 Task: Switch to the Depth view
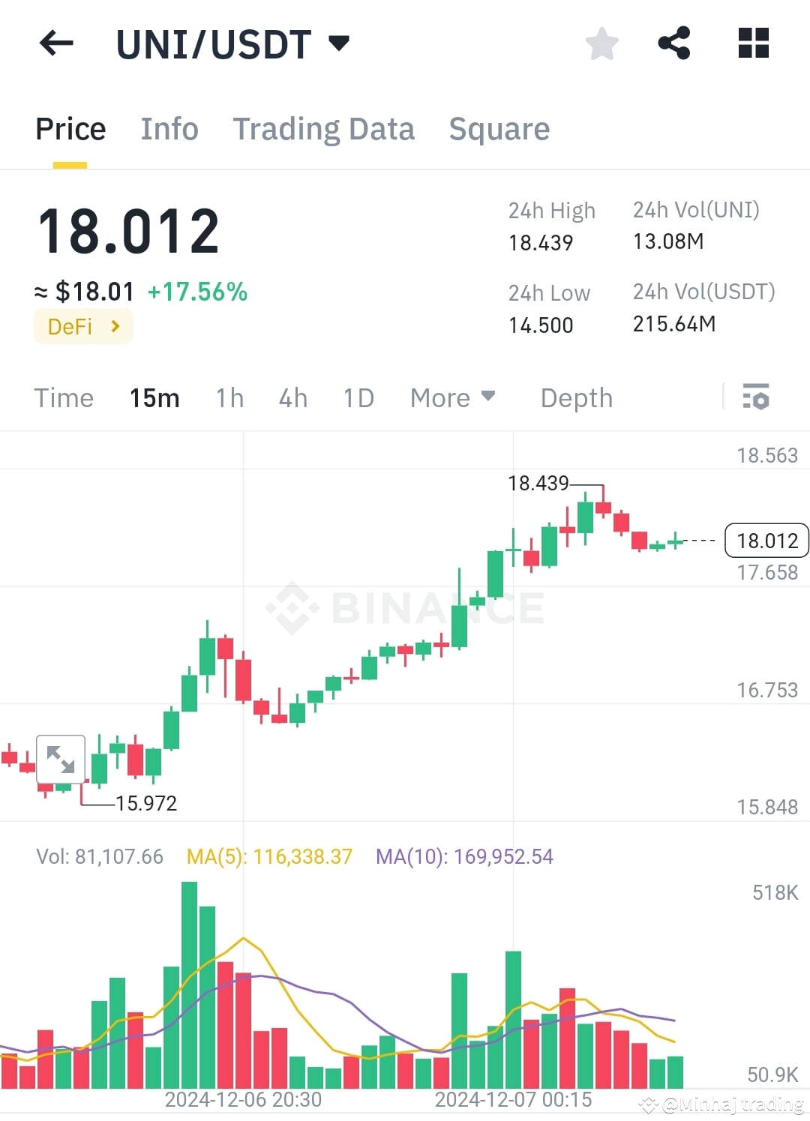575,397
